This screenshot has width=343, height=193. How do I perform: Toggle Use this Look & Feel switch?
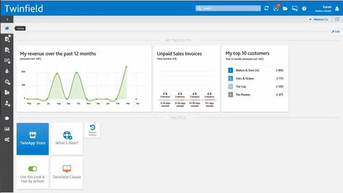click(33, 168)
